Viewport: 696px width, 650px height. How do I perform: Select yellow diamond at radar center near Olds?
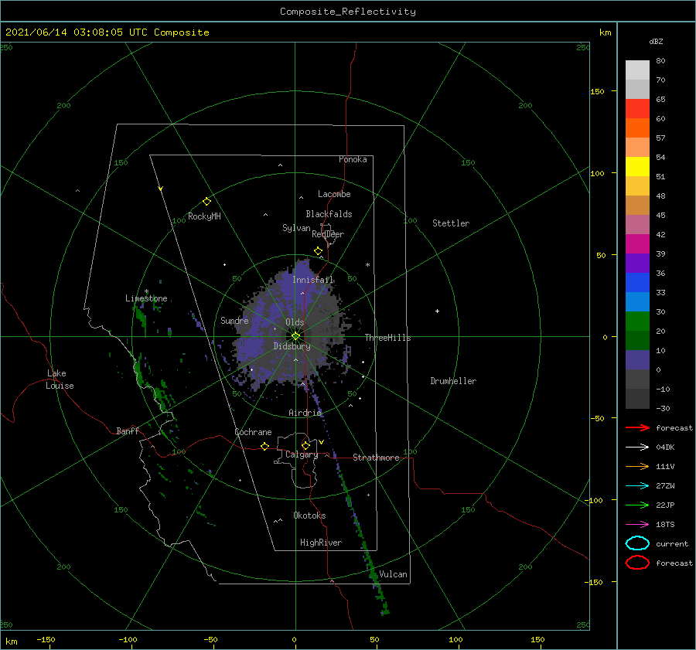coord(295,336)
